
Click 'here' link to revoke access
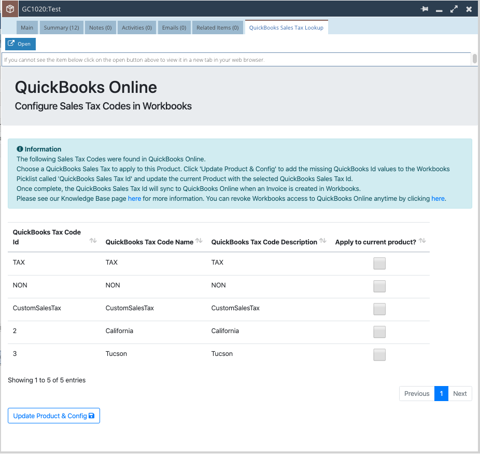[x=438, y=199]
